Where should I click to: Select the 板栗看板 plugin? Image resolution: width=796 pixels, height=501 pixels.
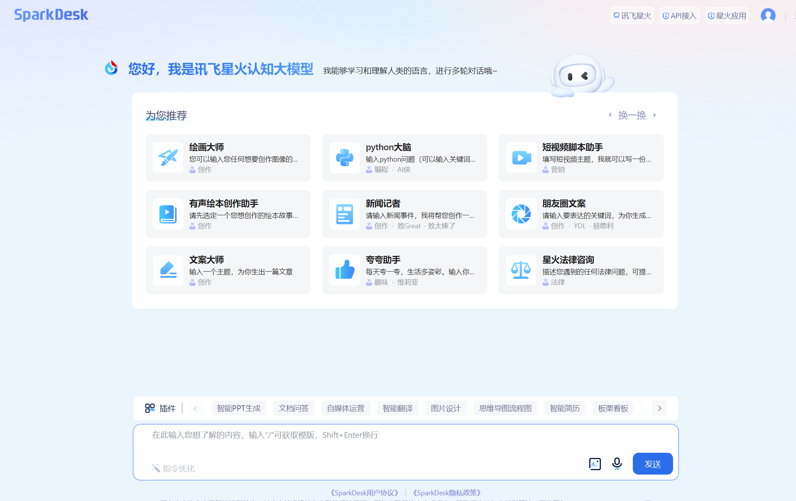613,408
